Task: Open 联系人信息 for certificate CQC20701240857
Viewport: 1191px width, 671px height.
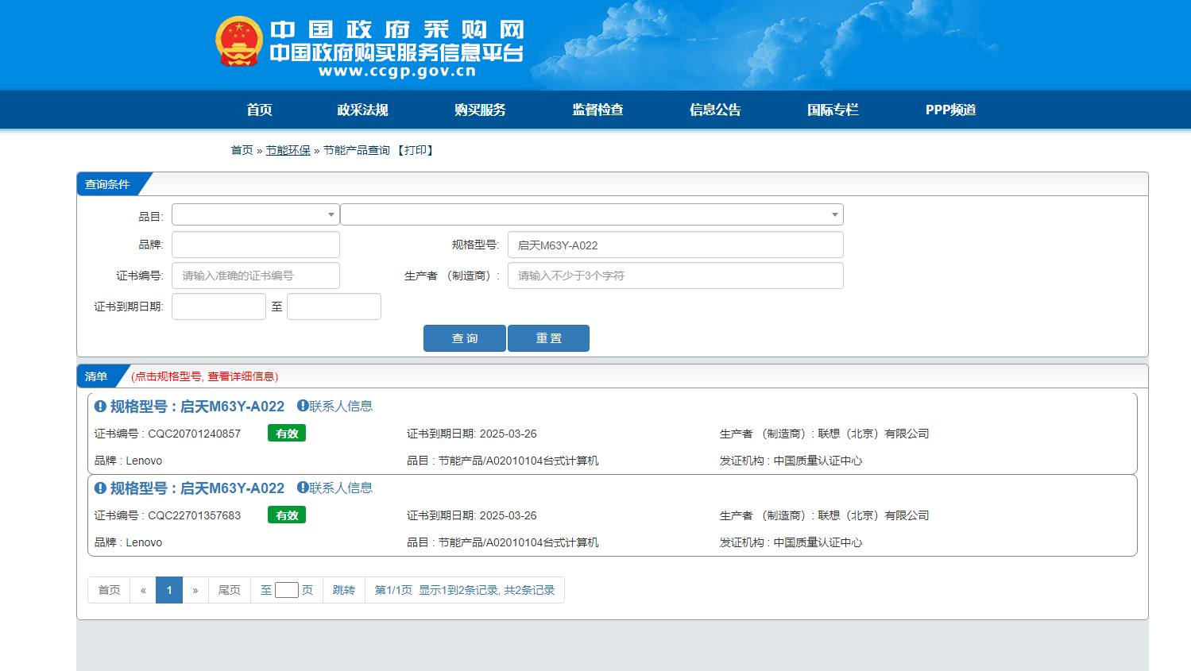Action: point(334,406)
